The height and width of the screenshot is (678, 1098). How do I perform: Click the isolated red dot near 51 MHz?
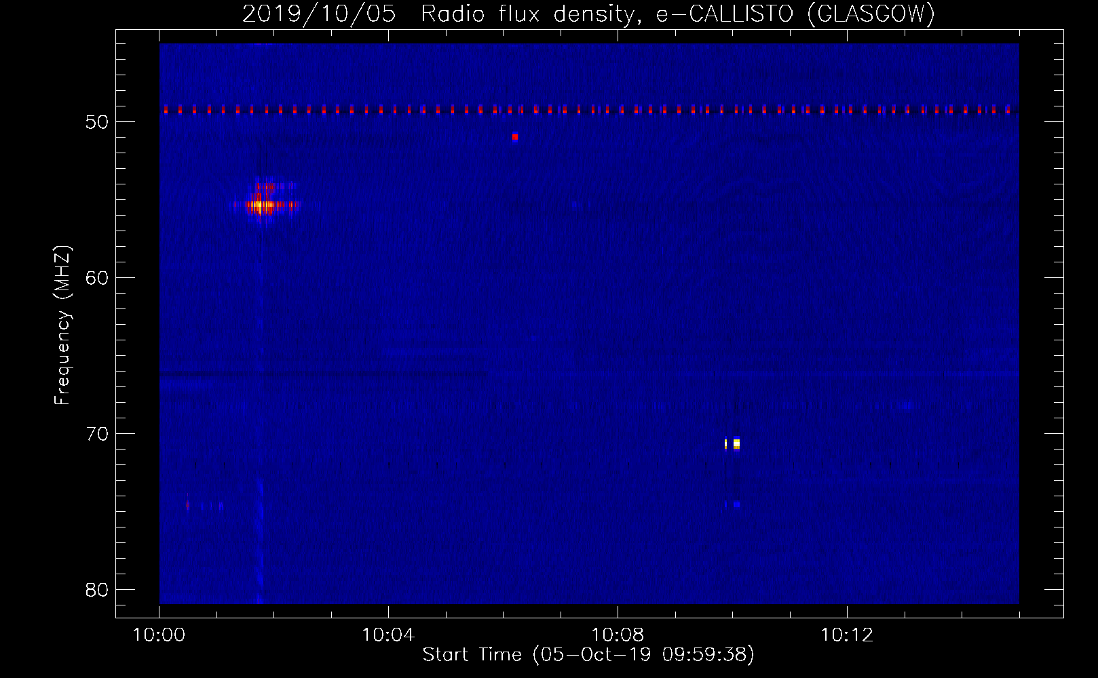click(515, 137)
